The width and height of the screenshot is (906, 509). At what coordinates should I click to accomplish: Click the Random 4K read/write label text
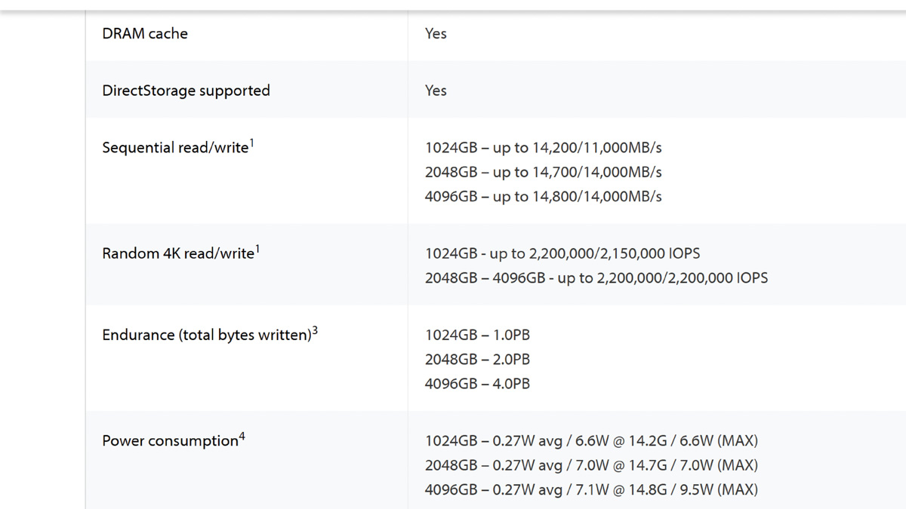coord(178,253)
